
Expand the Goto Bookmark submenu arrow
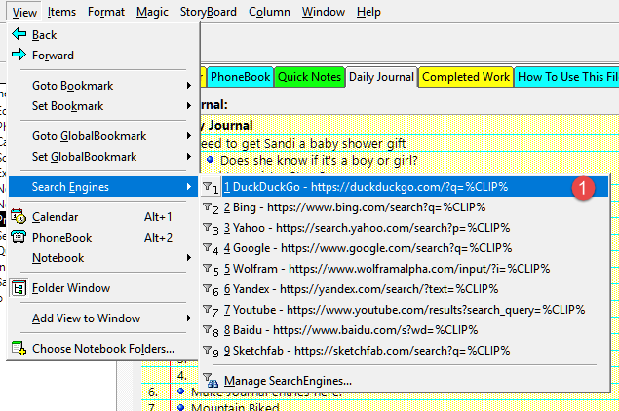click(x=189, y=85)
